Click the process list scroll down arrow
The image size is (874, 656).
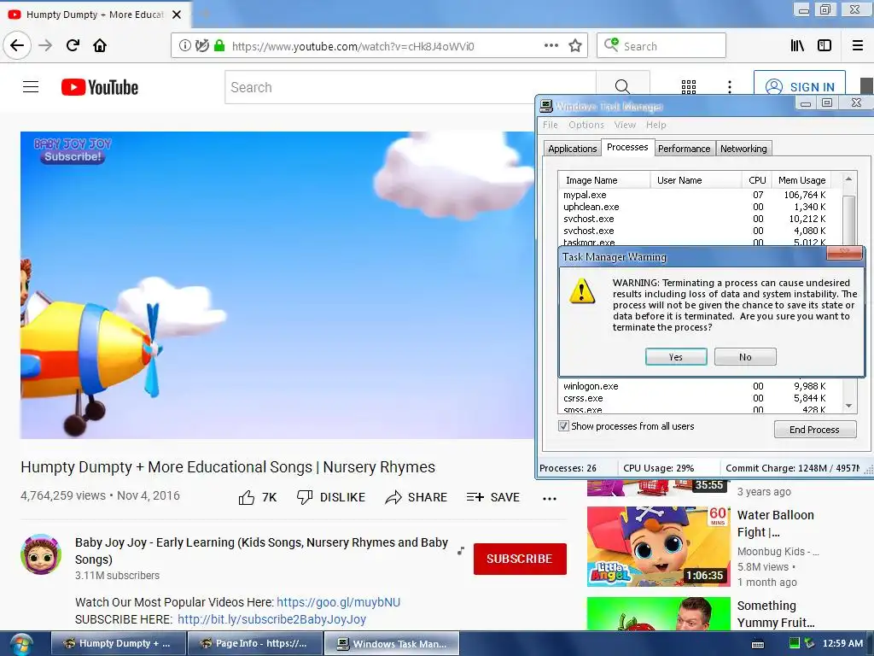(x=848, y=406)
